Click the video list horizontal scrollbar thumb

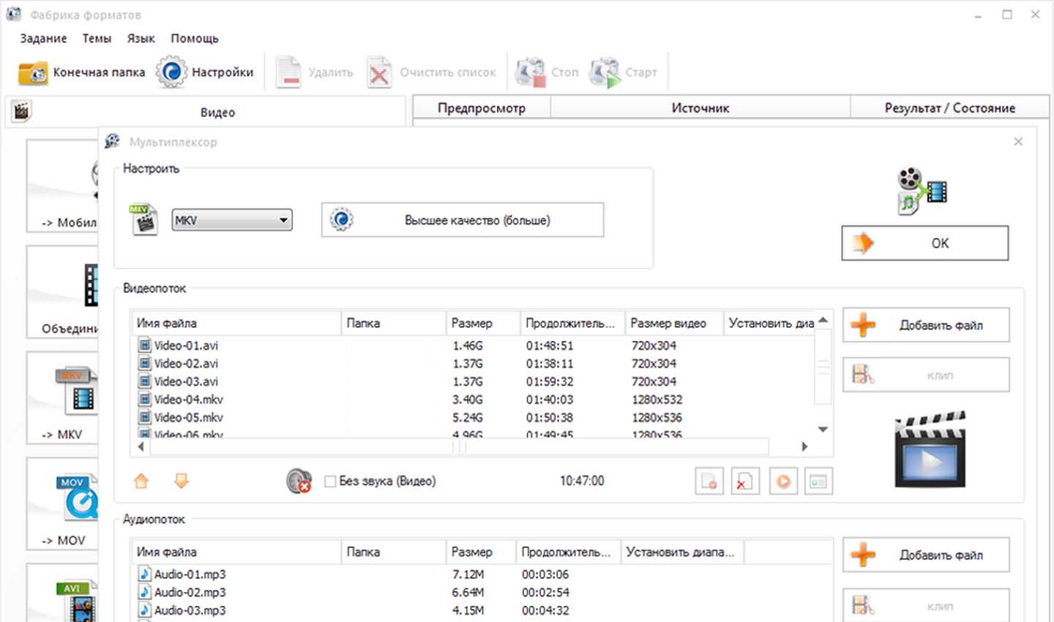tap(458, 446)
